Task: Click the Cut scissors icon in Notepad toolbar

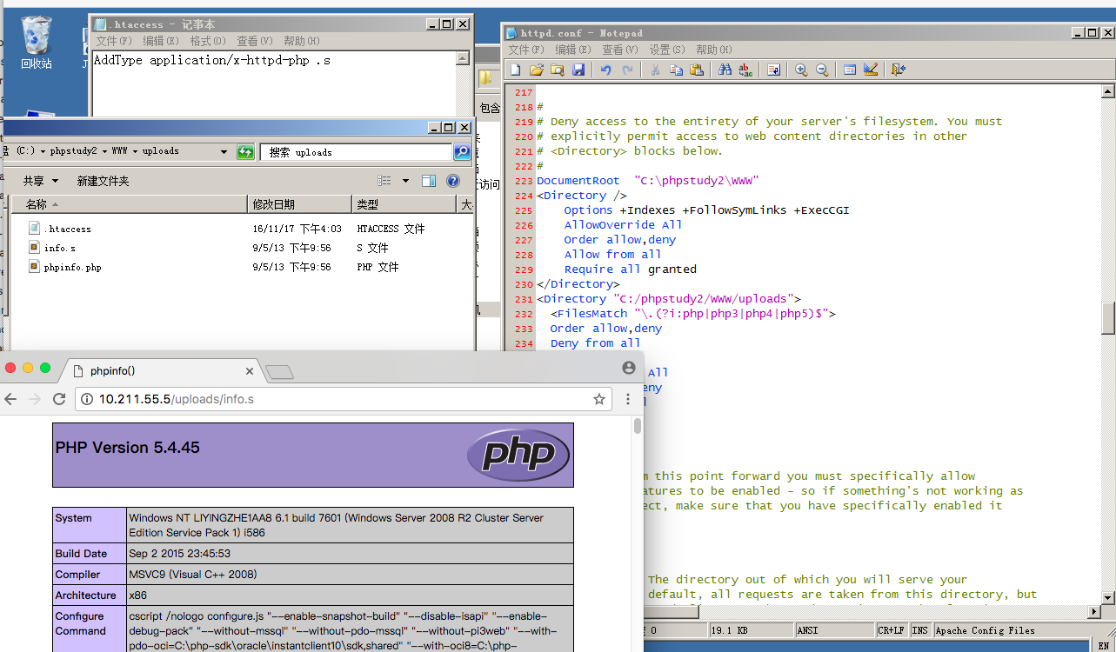Action: coord(655,70)
